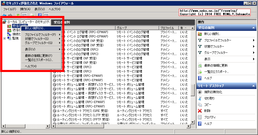
Task: Click the red 削除 X icon
Action: coord(200,111)
